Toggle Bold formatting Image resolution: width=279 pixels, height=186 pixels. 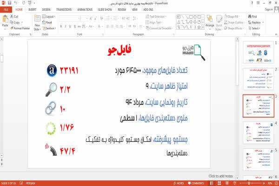coord(61,27)
